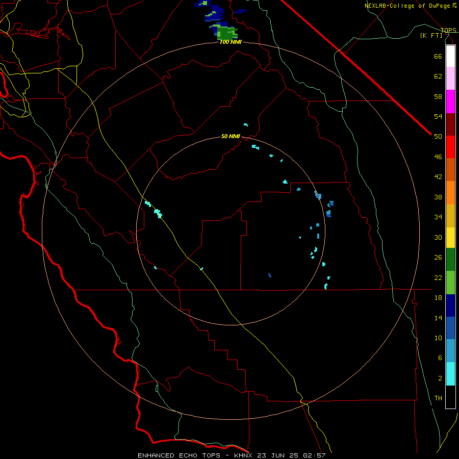Click the 50 NMI range ring label
This screenshot has width=459, height=459.
[231, 136]
